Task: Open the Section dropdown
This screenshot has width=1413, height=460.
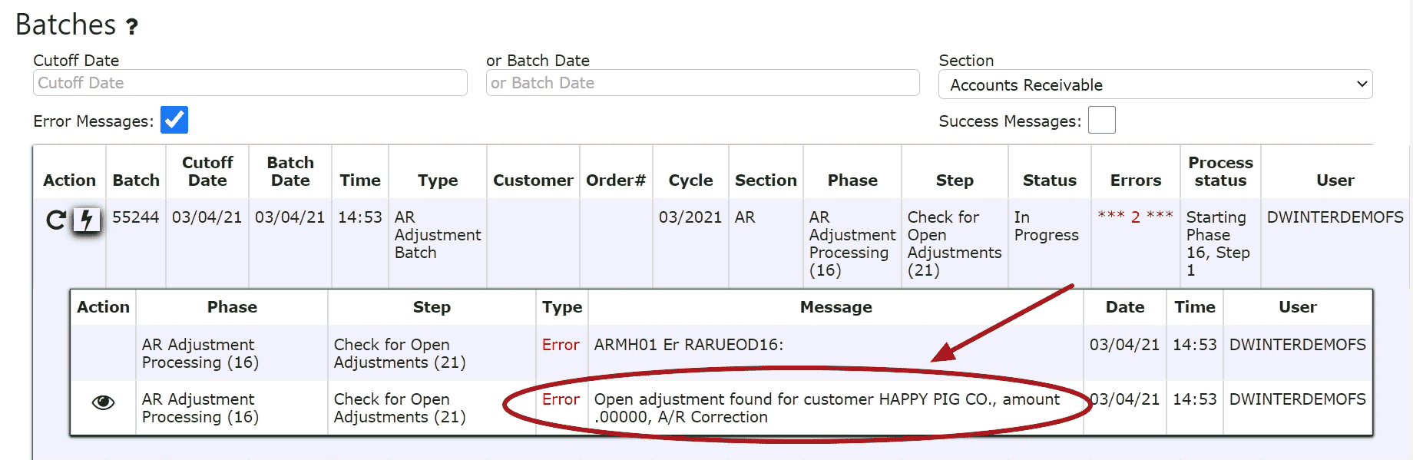Action: point(1155,84)
